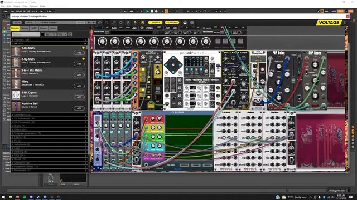The image size is (357, 200).
Task: Open the Sort dropdown
Action: [x=50, y=34]
